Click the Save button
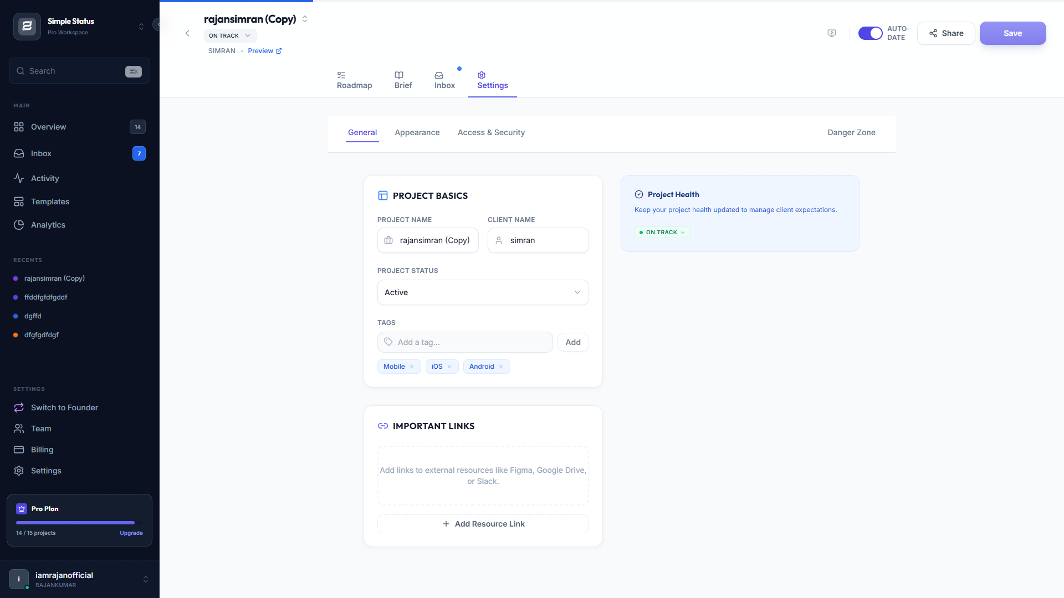 coord(1012,33)
